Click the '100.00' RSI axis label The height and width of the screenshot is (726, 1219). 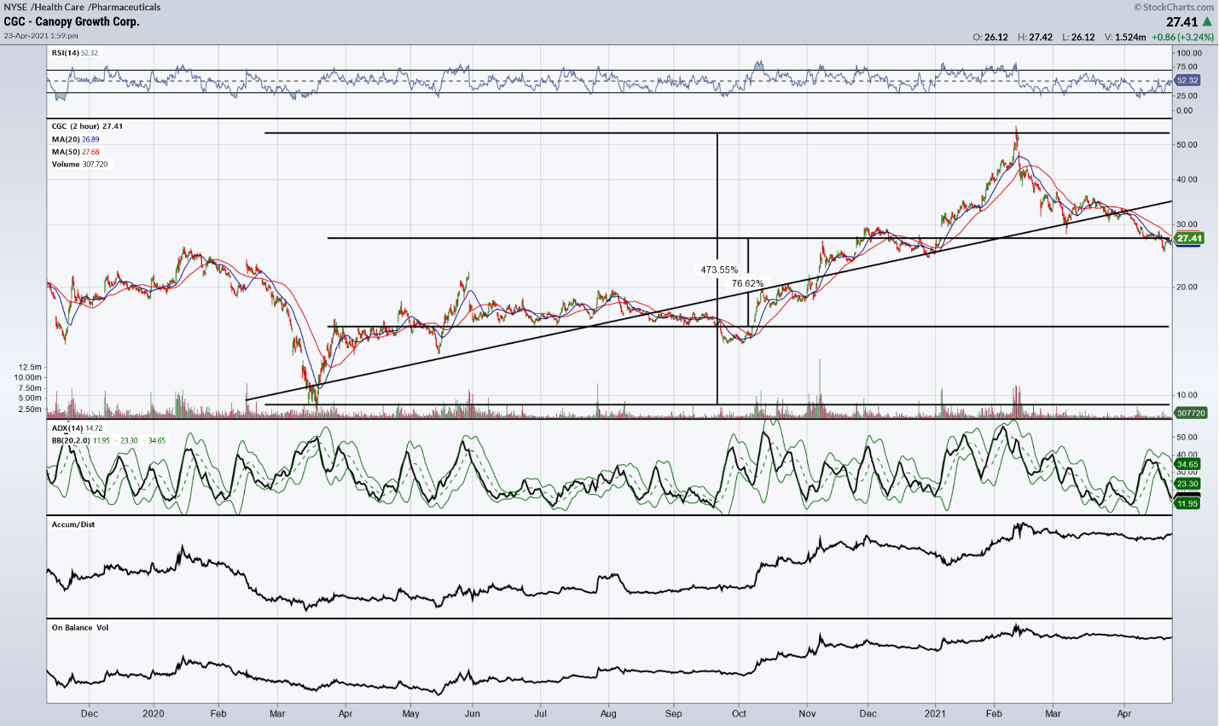point(1189,53)
